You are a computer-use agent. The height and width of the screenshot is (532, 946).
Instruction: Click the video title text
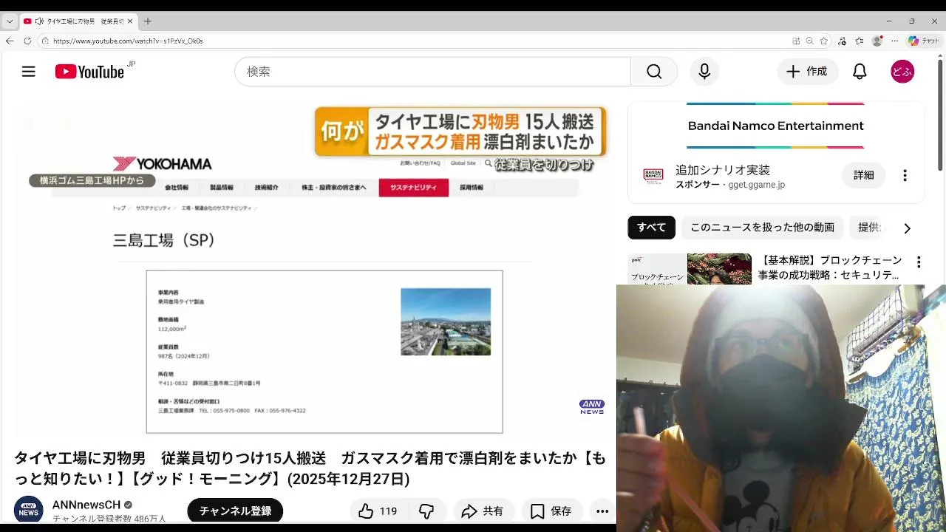[310, 468]
